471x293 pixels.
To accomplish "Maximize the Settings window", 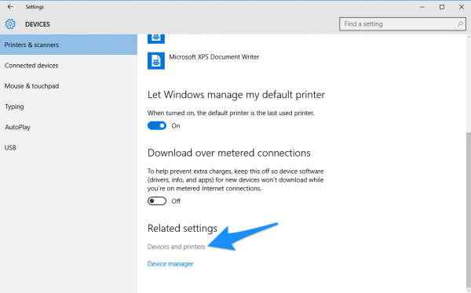I will coord(442,7).
